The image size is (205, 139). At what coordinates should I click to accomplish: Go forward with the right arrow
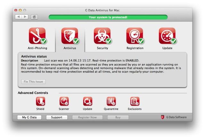tap(25, 17)
